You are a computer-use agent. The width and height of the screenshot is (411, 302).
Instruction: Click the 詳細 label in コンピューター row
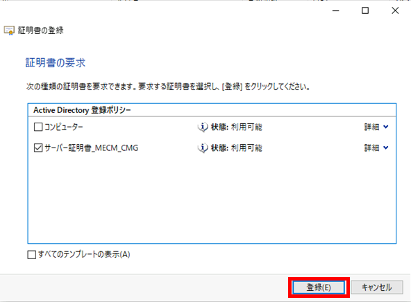[x=371, y=127]
